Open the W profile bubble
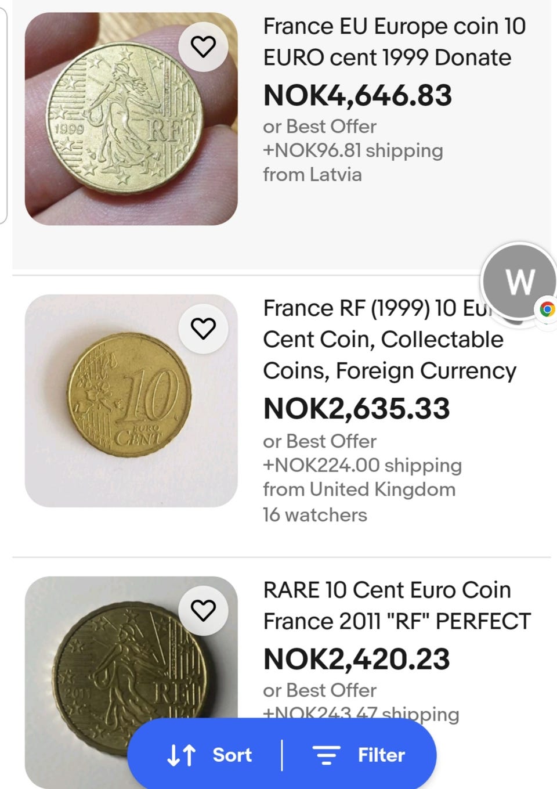 [x=519, y=282]
